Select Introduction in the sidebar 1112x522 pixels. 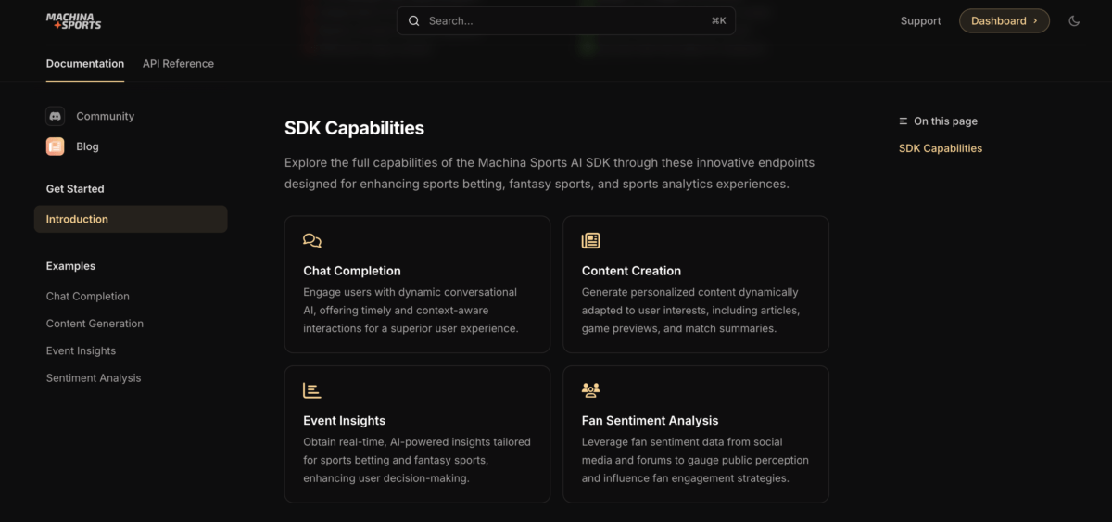point(78,219)
